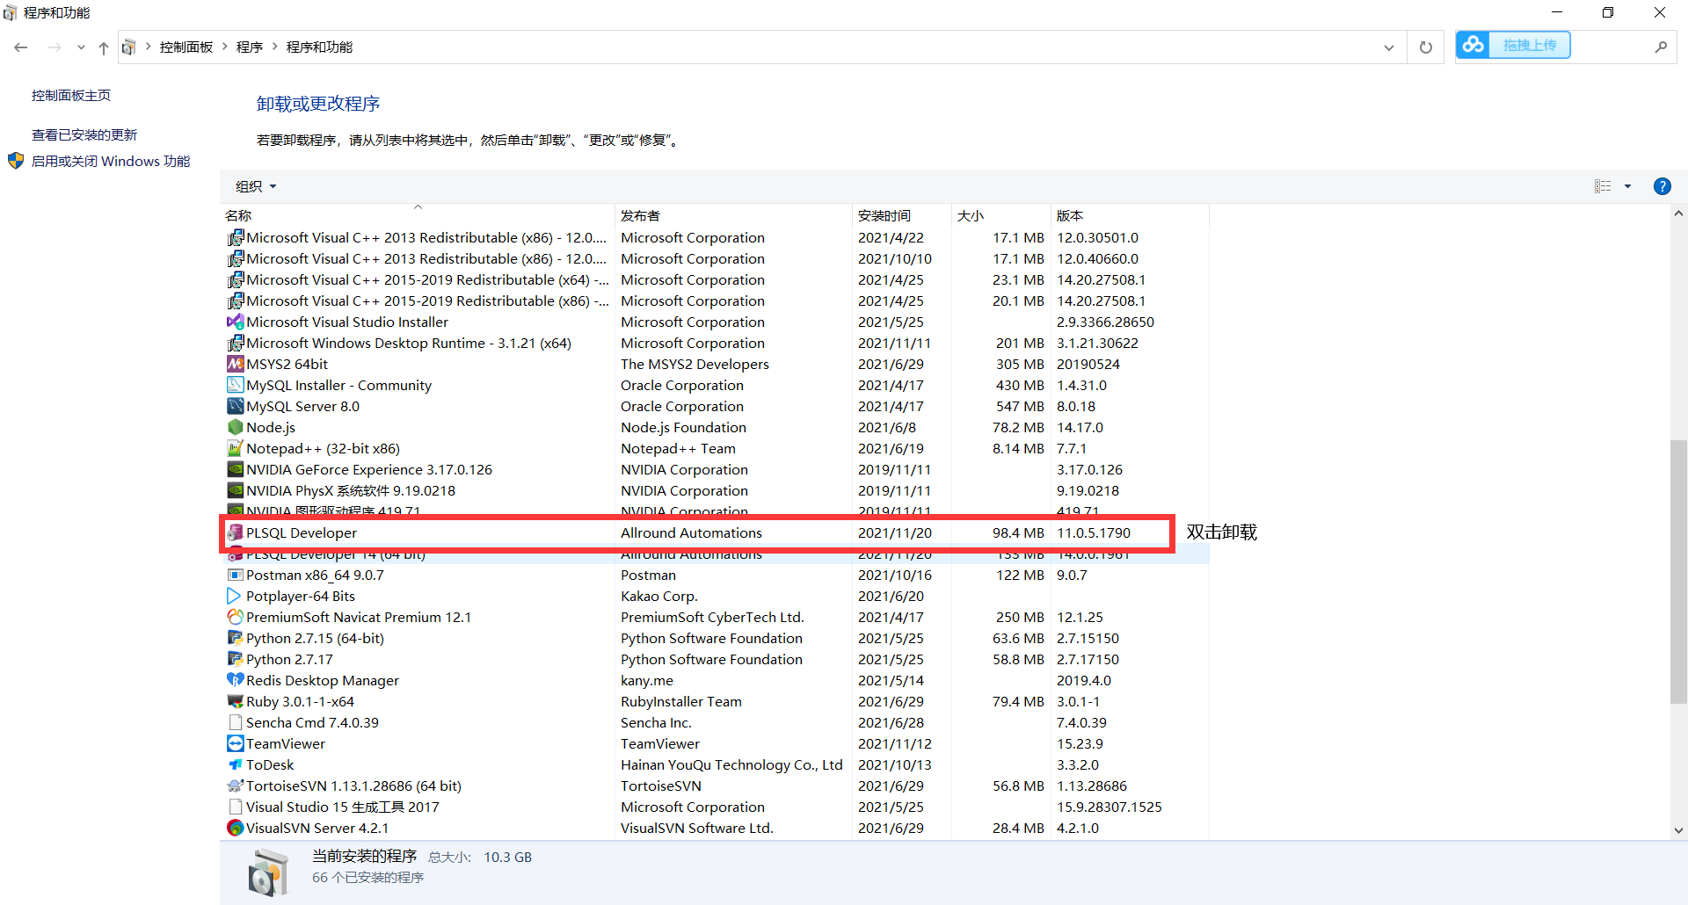Image resolution: width=1688 pixels, height=905 pixels.
Task: Select VisualSVN Server 4.2.1 icon
Action: pyautogui.click(x=235, y=828)
